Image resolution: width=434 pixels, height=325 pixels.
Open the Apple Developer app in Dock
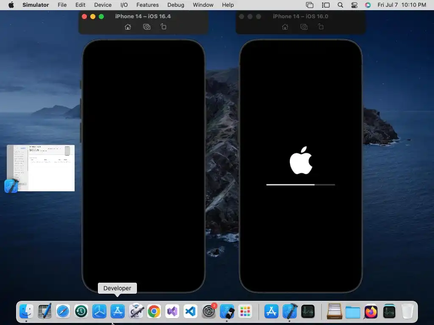(x=118, y=311)
